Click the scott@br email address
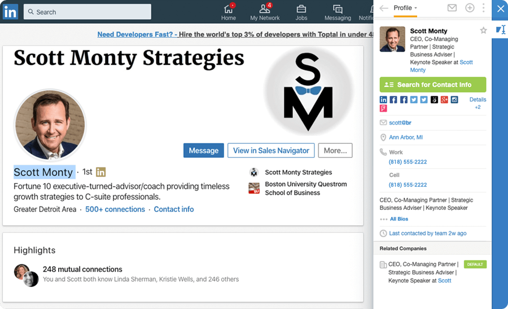The height and width of the screenshot is (309, 508). click(x=400, y=122)
